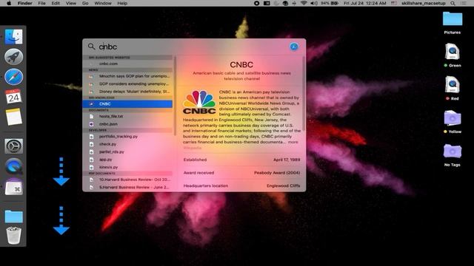Click the volume icon in menu bar
Screen dimensions: 474x266
tap(314, 3)
